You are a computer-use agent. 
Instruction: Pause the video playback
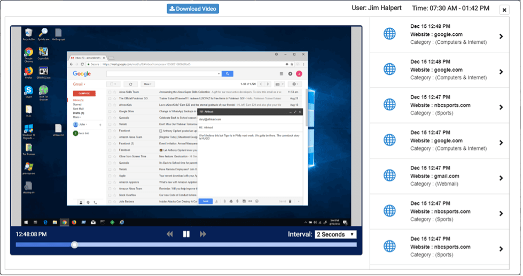coord(186,234)
